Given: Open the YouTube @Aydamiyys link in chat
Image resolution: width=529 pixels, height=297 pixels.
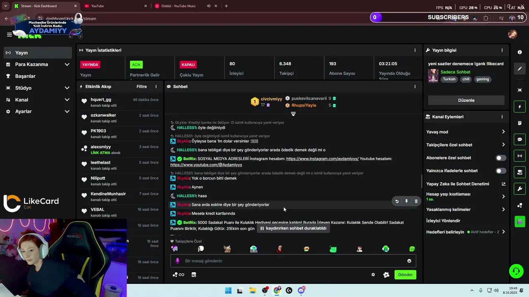Looking at the screenshot, I should (206, 165).
